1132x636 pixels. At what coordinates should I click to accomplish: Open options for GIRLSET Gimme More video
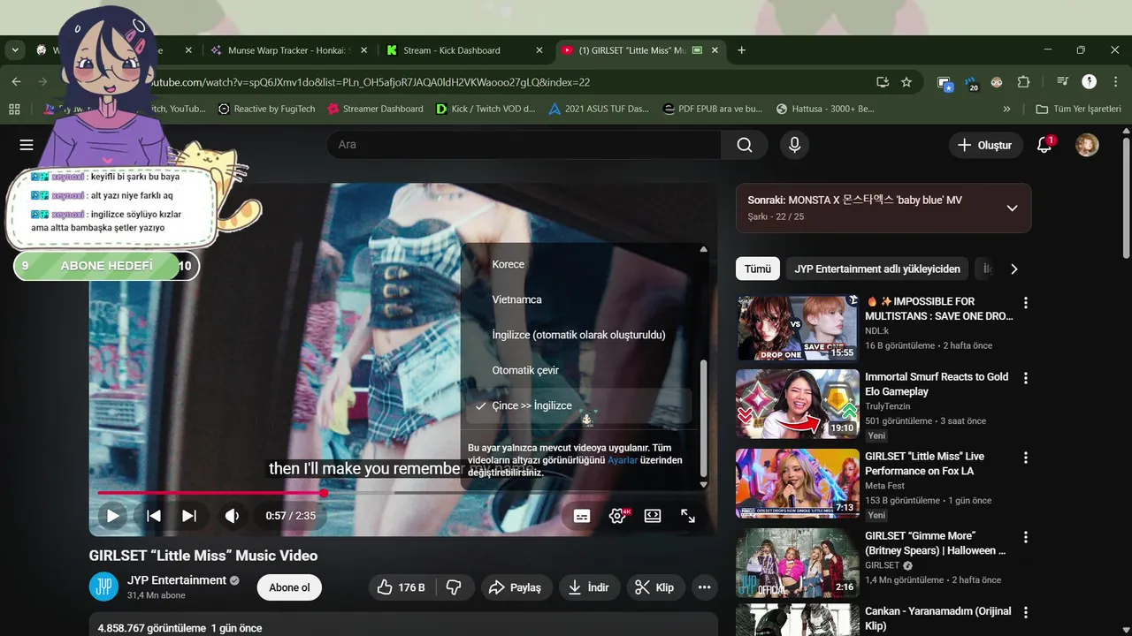click(1026, 537)
